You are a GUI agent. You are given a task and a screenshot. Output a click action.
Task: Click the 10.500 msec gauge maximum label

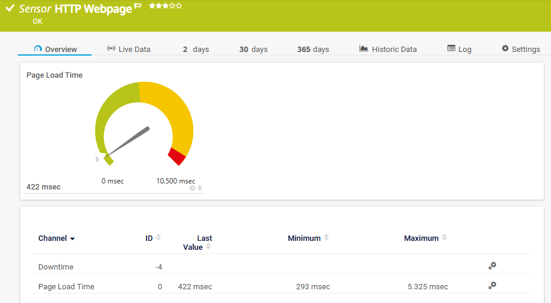pos(176,181)
